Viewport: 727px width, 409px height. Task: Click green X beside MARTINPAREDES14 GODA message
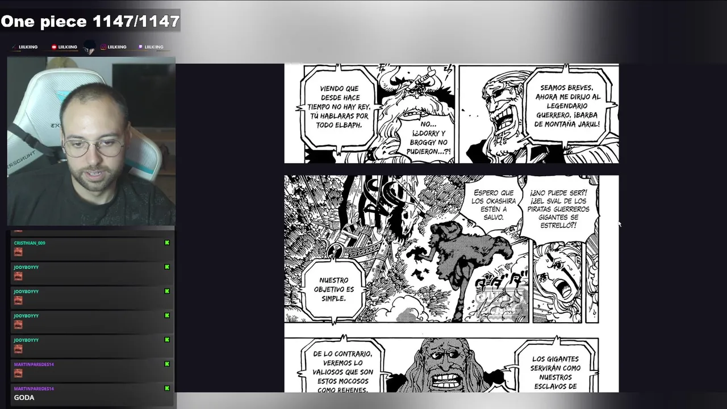(x=167, y=389)
